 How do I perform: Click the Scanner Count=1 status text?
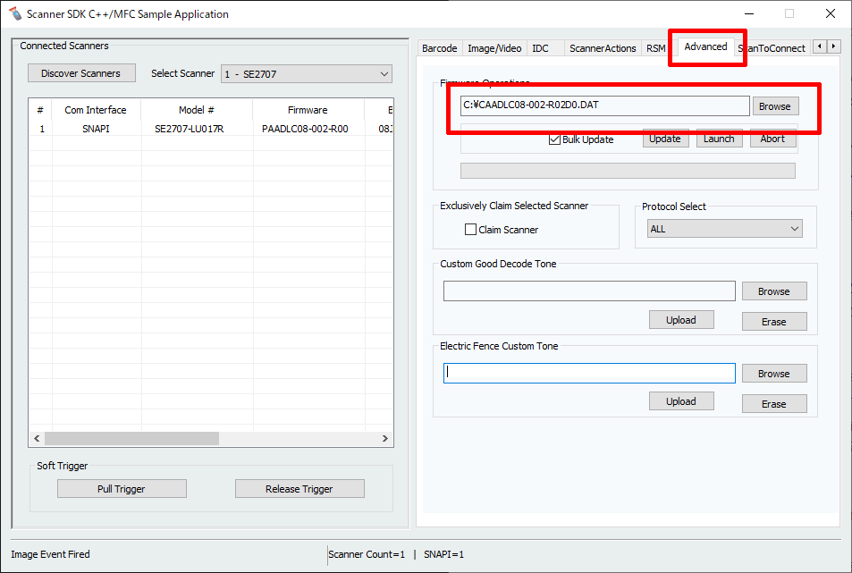click(367, 554)
